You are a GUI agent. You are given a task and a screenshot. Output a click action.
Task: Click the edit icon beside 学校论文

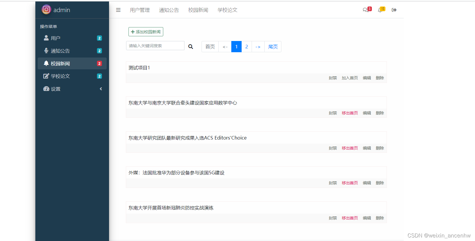46,76
